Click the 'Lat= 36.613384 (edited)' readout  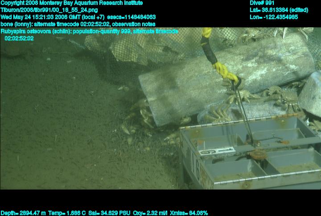point(279,10)
